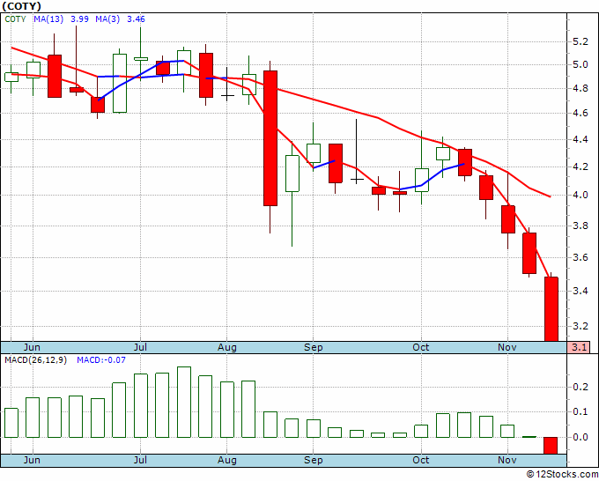599x481 pixels.
Task: Click the MACD:-0.07 value label
Action: (x=101, y=360)
